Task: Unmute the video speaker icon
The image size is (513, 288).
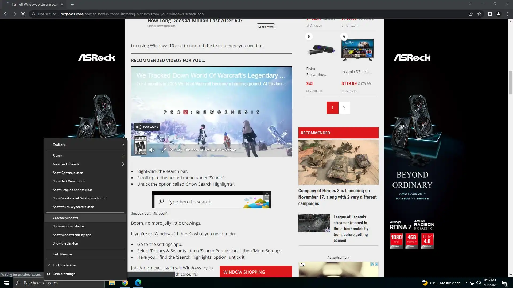Action: pos(152,150)
